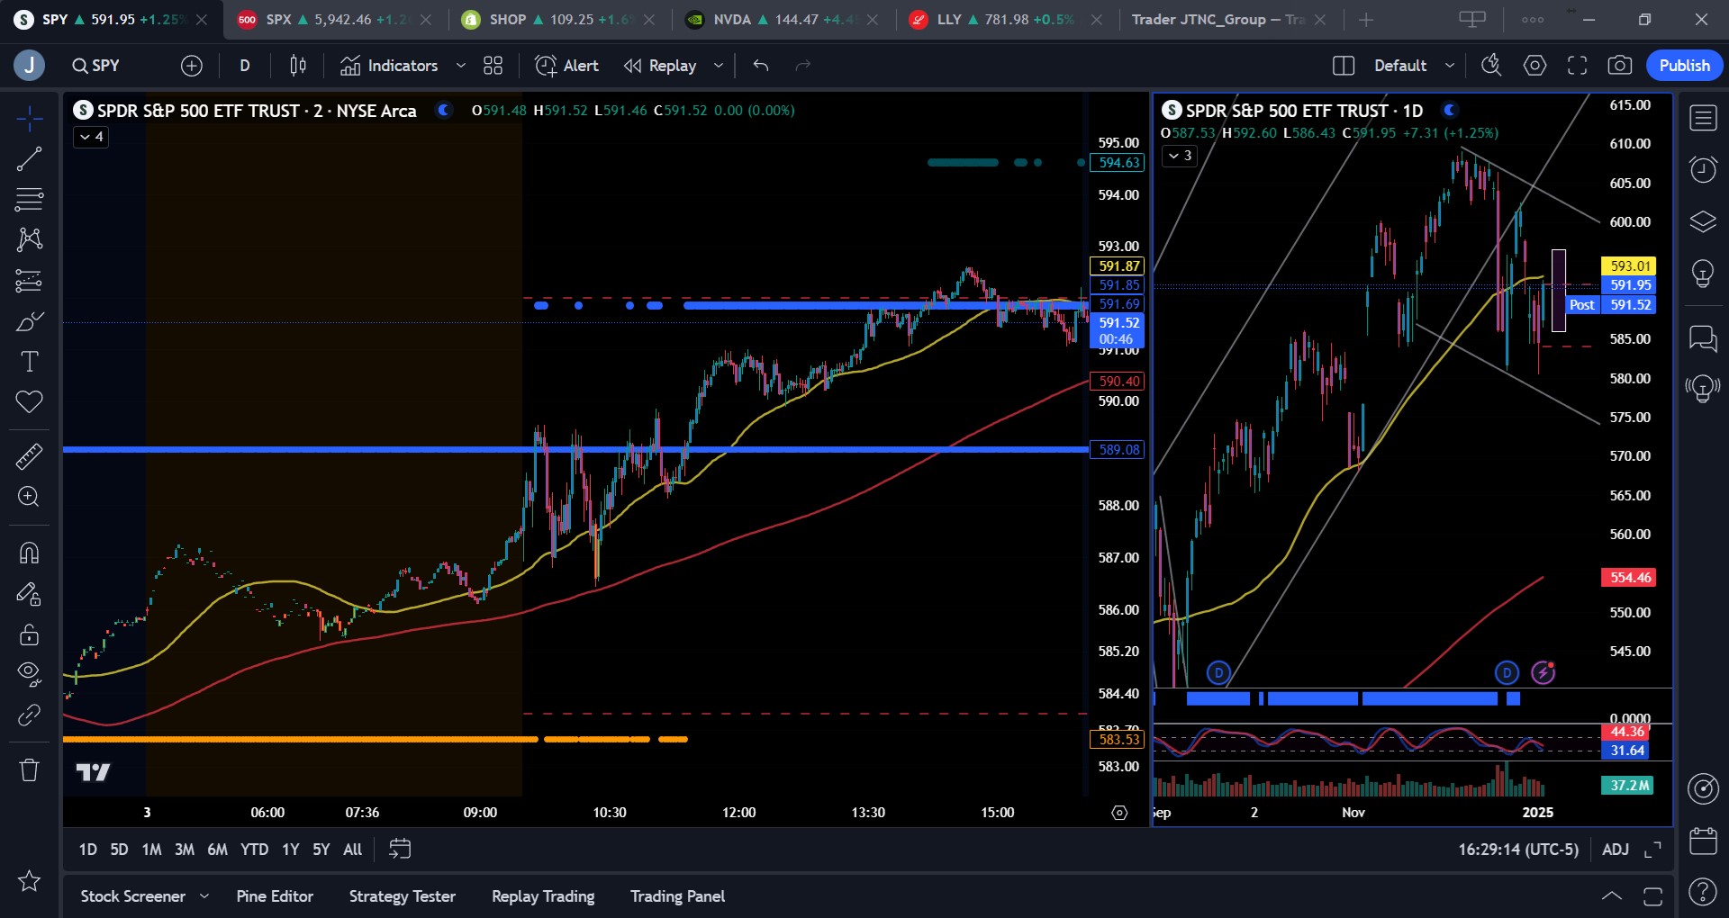Open the user profile menu J
Image resolution: width=1729 pixels, height=918 pixels.
click(29, 66)
